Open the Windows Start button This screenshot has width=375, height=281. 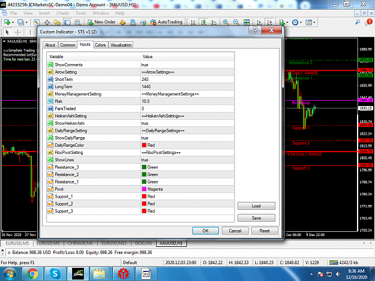pos(10,274)
